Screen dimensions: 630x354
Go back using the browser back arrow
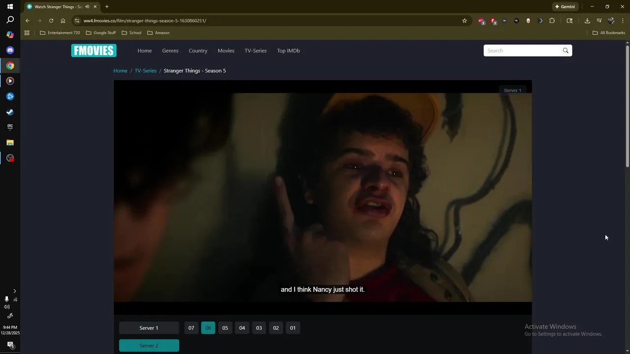click(x=28, y=21)
